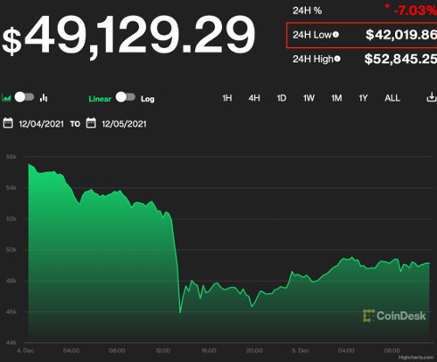
Task: Click the CoinDesk logo watermark
Action: pyautogui.click(x=394, y=316)
